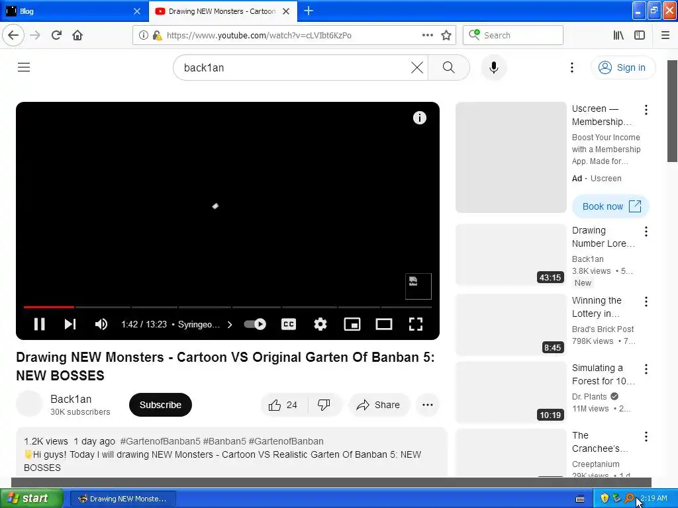Click Sign in button
Viewport: 678px width, 508px height.
[x=623, y=67]
